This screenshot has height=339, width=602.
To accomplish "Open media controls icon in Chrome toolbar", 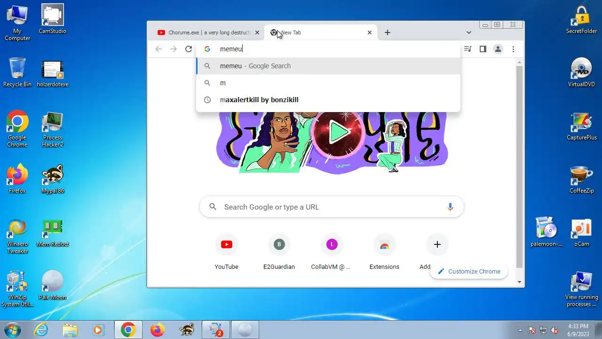I will tap(468, 49).
